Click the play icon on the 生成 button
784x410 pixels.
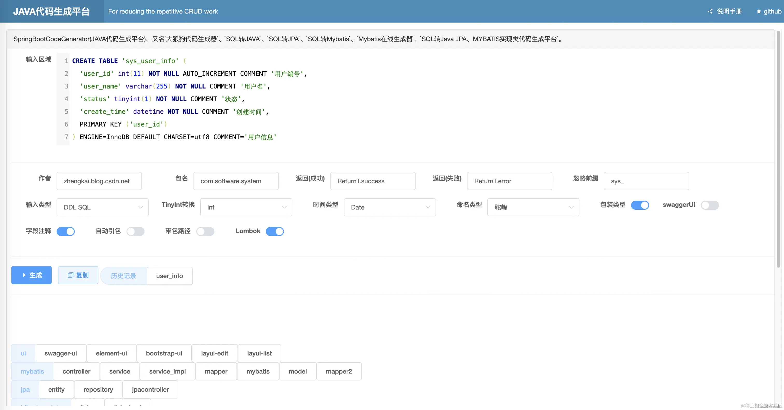click(24, 275)
